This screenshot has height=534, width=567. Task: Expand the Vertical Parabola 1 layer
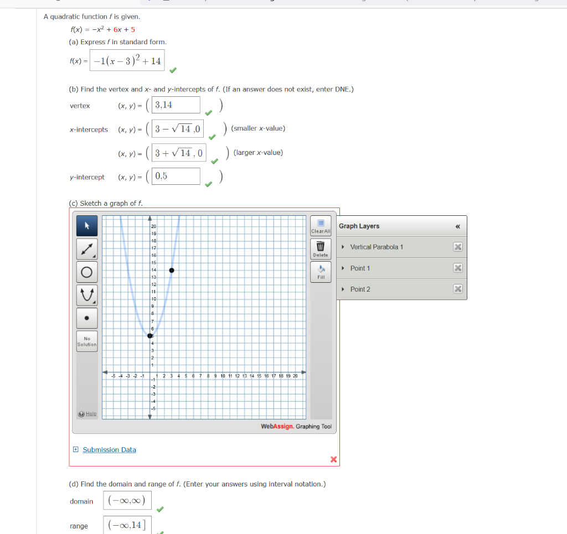point(344,247)
